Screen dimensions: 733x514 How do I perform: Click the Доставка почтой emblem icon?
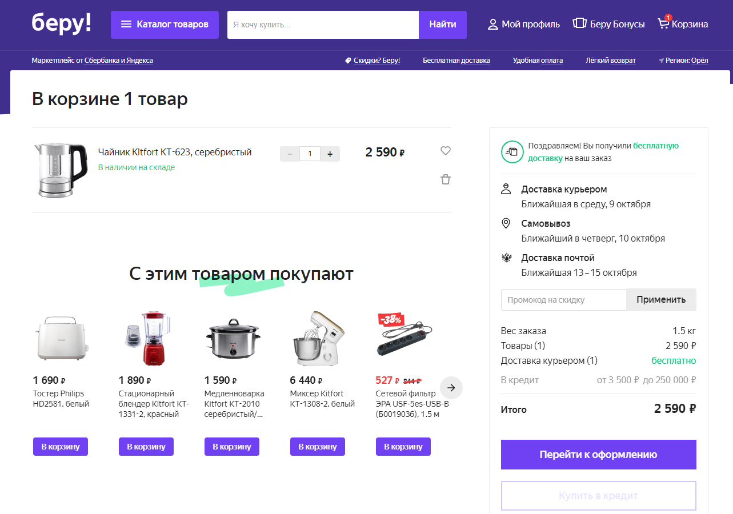[x=506, y=258]
